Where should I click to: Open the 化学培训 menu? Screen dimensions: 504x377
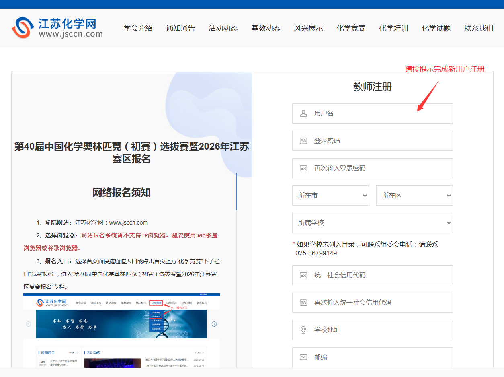[393, 28]
